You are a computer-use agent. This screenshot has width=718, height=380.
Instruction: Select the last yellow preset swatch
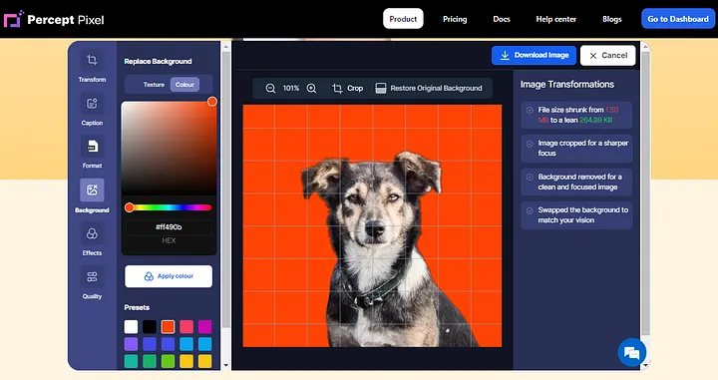coord(204,361)
